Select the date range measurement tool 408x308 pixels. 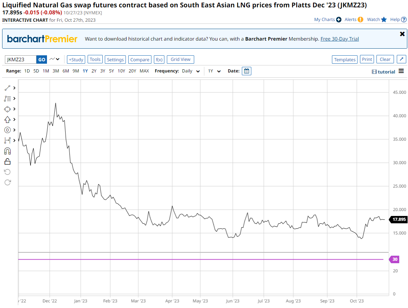click(7, 140)
